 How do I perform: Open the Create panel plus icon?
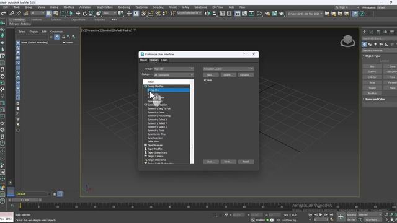coord(364,32)
